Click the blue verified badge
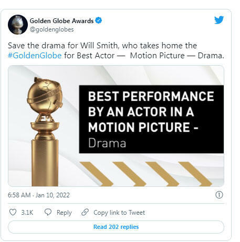Image resolution: width=240 pixels, height=242 pixels. [x=99, y=20]
